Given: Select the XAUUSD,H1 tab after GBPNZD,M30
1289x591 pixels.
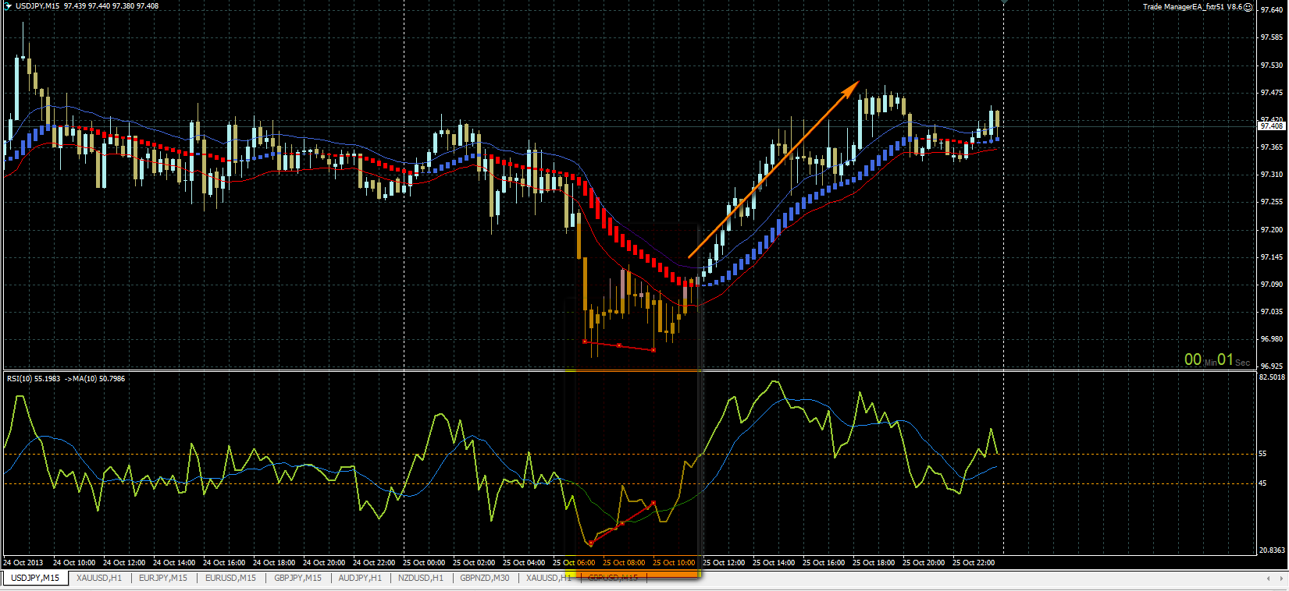Looking at the screenshot, I should click(549, 578).
